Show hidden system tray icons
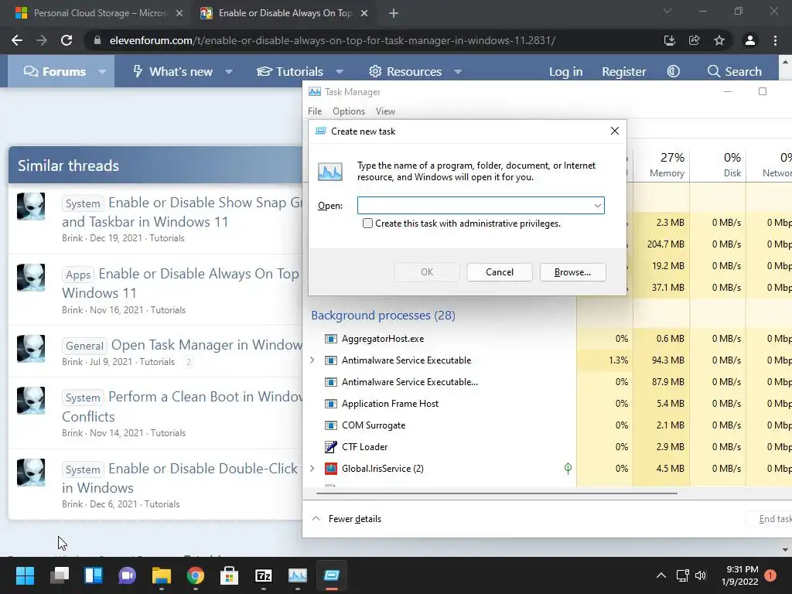The image size is (792, 594). click(x=661, y=575)
